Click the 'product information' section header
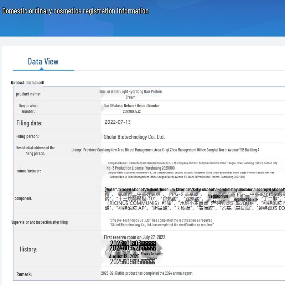 (27, 83)
